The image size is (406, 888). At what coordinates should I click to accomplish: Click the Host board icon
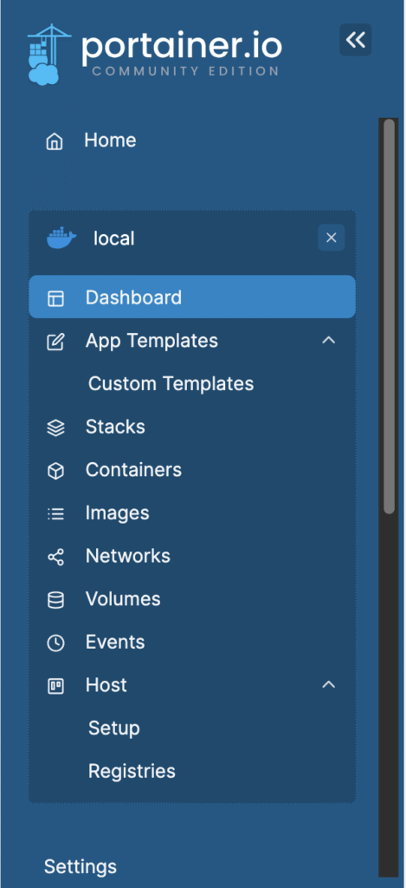point(55,686)
